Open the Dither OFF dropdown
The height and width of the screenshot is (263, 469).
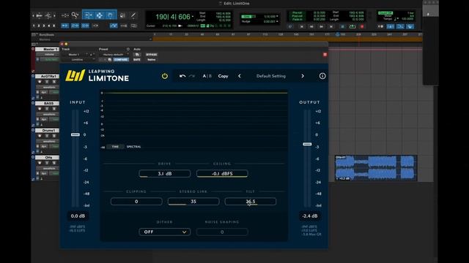(164, 232)
